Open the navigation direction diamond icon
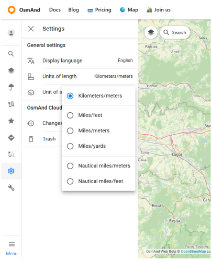The height and width of the screenshot is (261, 212). [11, 138]
